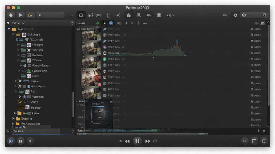Open the dropdown arrow next to the yellow icon

[40, 15]
